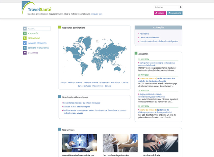
Task: Open the Amérique centrale link
Action: coord(91,83)
